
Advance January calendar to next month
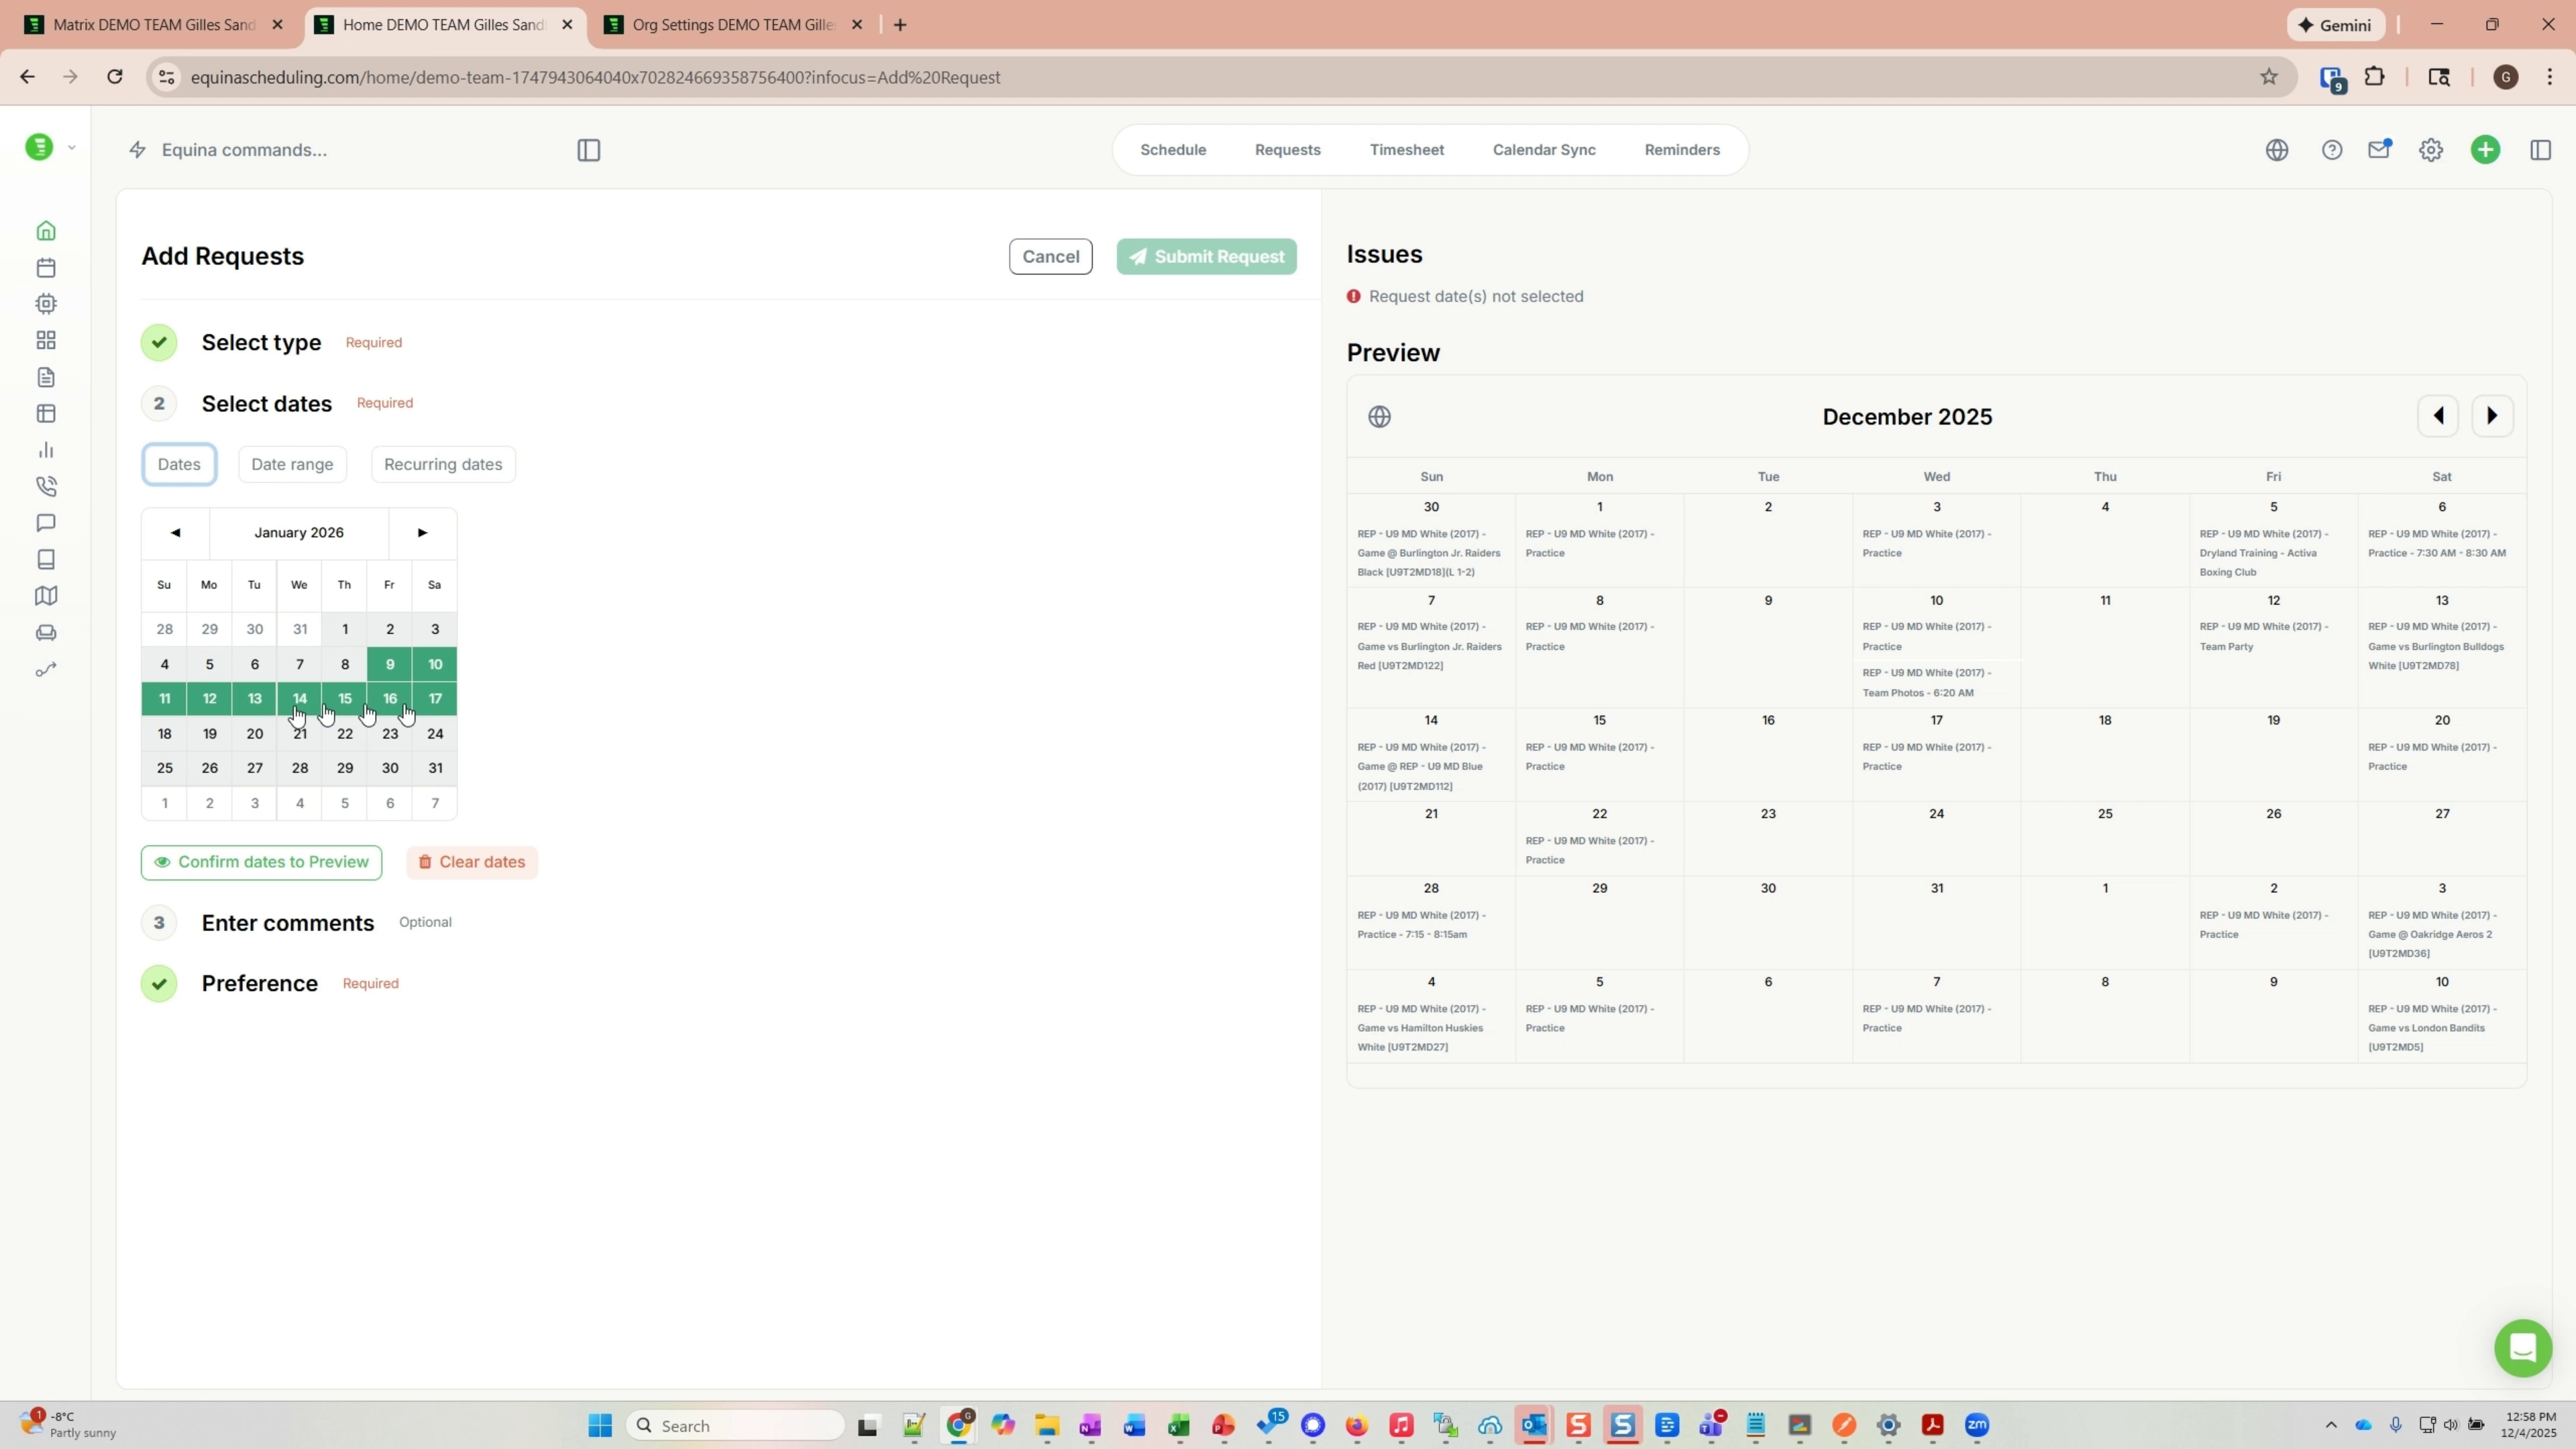point(421,533)
